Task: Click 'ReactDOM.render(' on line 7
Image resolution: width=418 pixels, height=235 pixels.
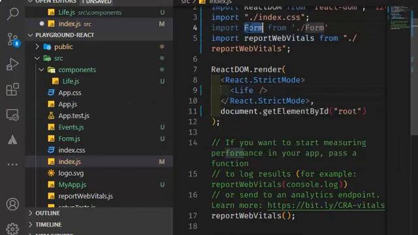Action: point(248,70)
